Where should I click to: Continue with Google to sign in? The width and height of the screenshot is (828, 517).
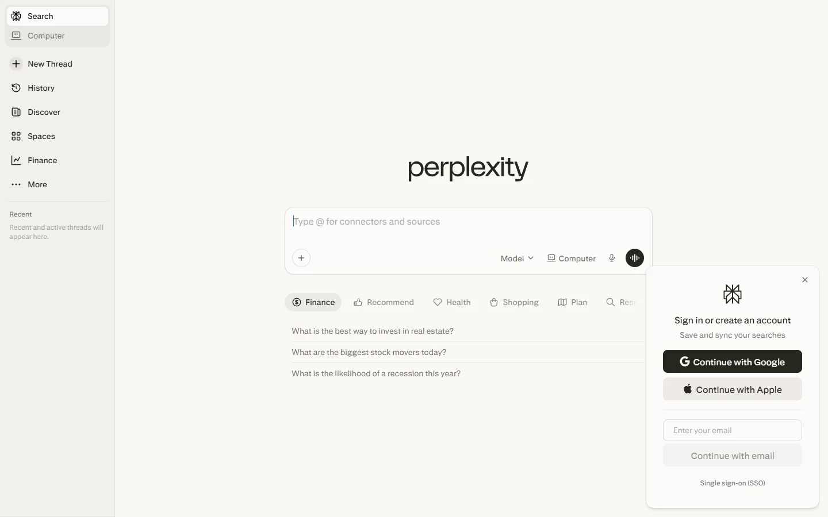[733, 361]
